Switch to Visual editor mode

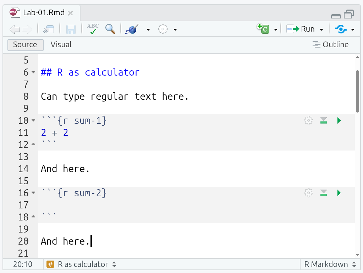pos(61,45)
